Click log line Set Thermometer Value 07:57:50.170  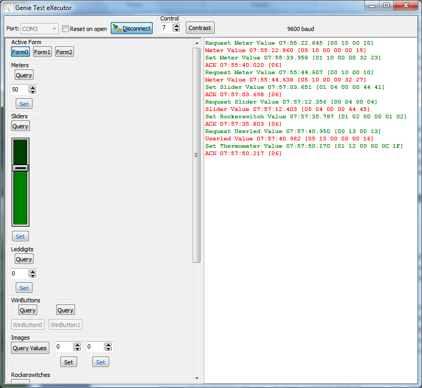click(x=304, y=146)
